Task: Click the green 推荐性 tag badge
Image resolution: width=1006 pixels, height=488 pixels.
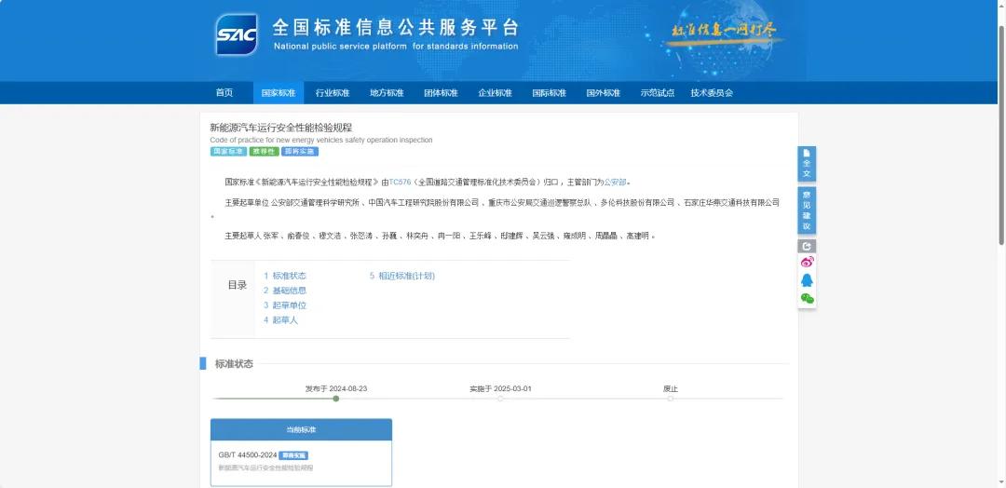Action: point(265,152)
